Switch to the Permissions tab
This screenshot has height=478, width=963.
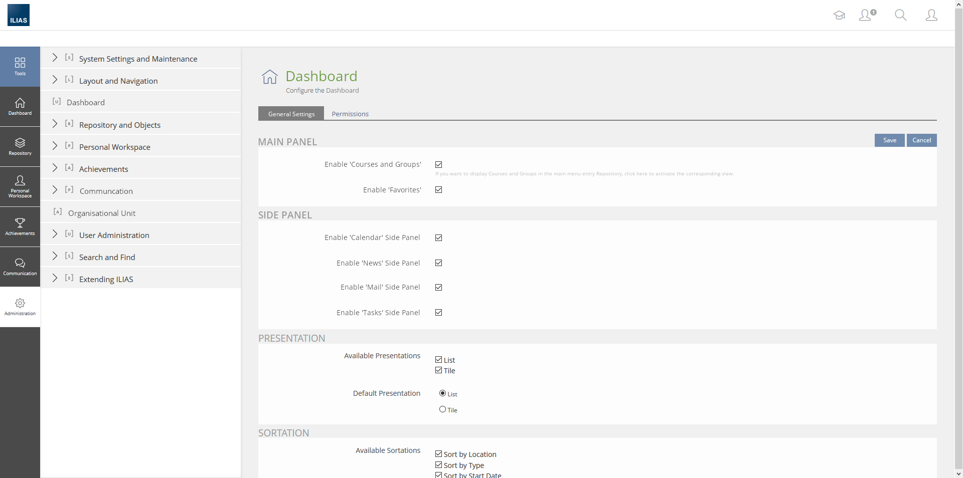tap(350, 114)
